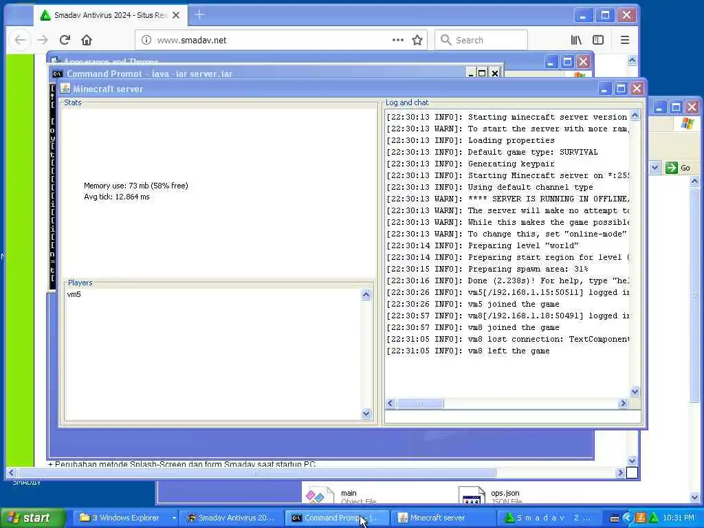Switch to Smadav Antivirus 20... taskbar button
This screenshot has width=704, height=528.
(231, 518)
